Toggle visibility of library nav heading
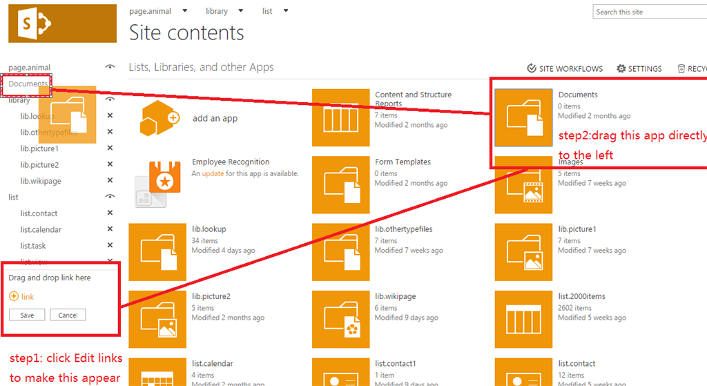This screenshot has height=386, width=707. pos(110,99)
